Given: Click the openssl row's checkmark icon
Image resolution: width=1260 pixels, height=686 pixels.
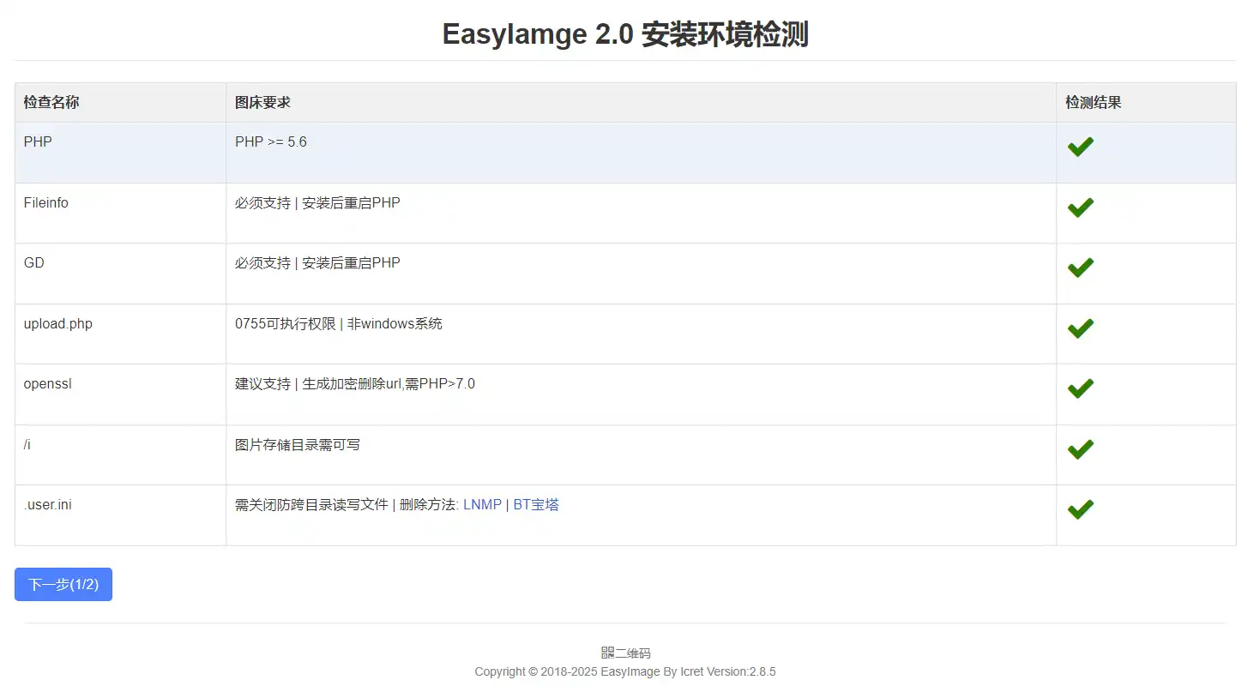Looking at the screenshot, I should pyautogui.click(x=1080, y=388).
